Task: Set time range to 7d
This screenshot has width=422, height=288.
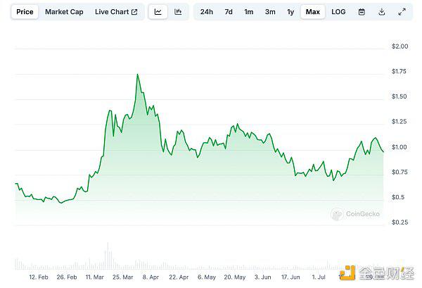Action: coord(229,12)
